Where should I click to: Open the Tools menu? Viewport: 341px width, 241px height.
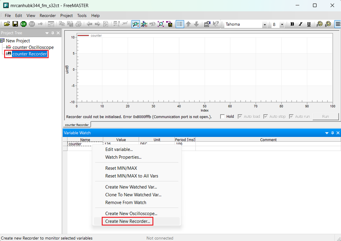tap(82, 16)
